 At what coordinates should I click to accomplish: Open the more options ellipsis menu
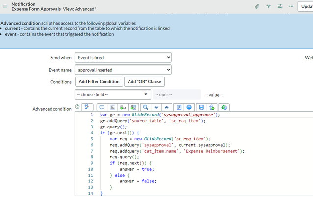pyautogui.click(x=291, y=6)
